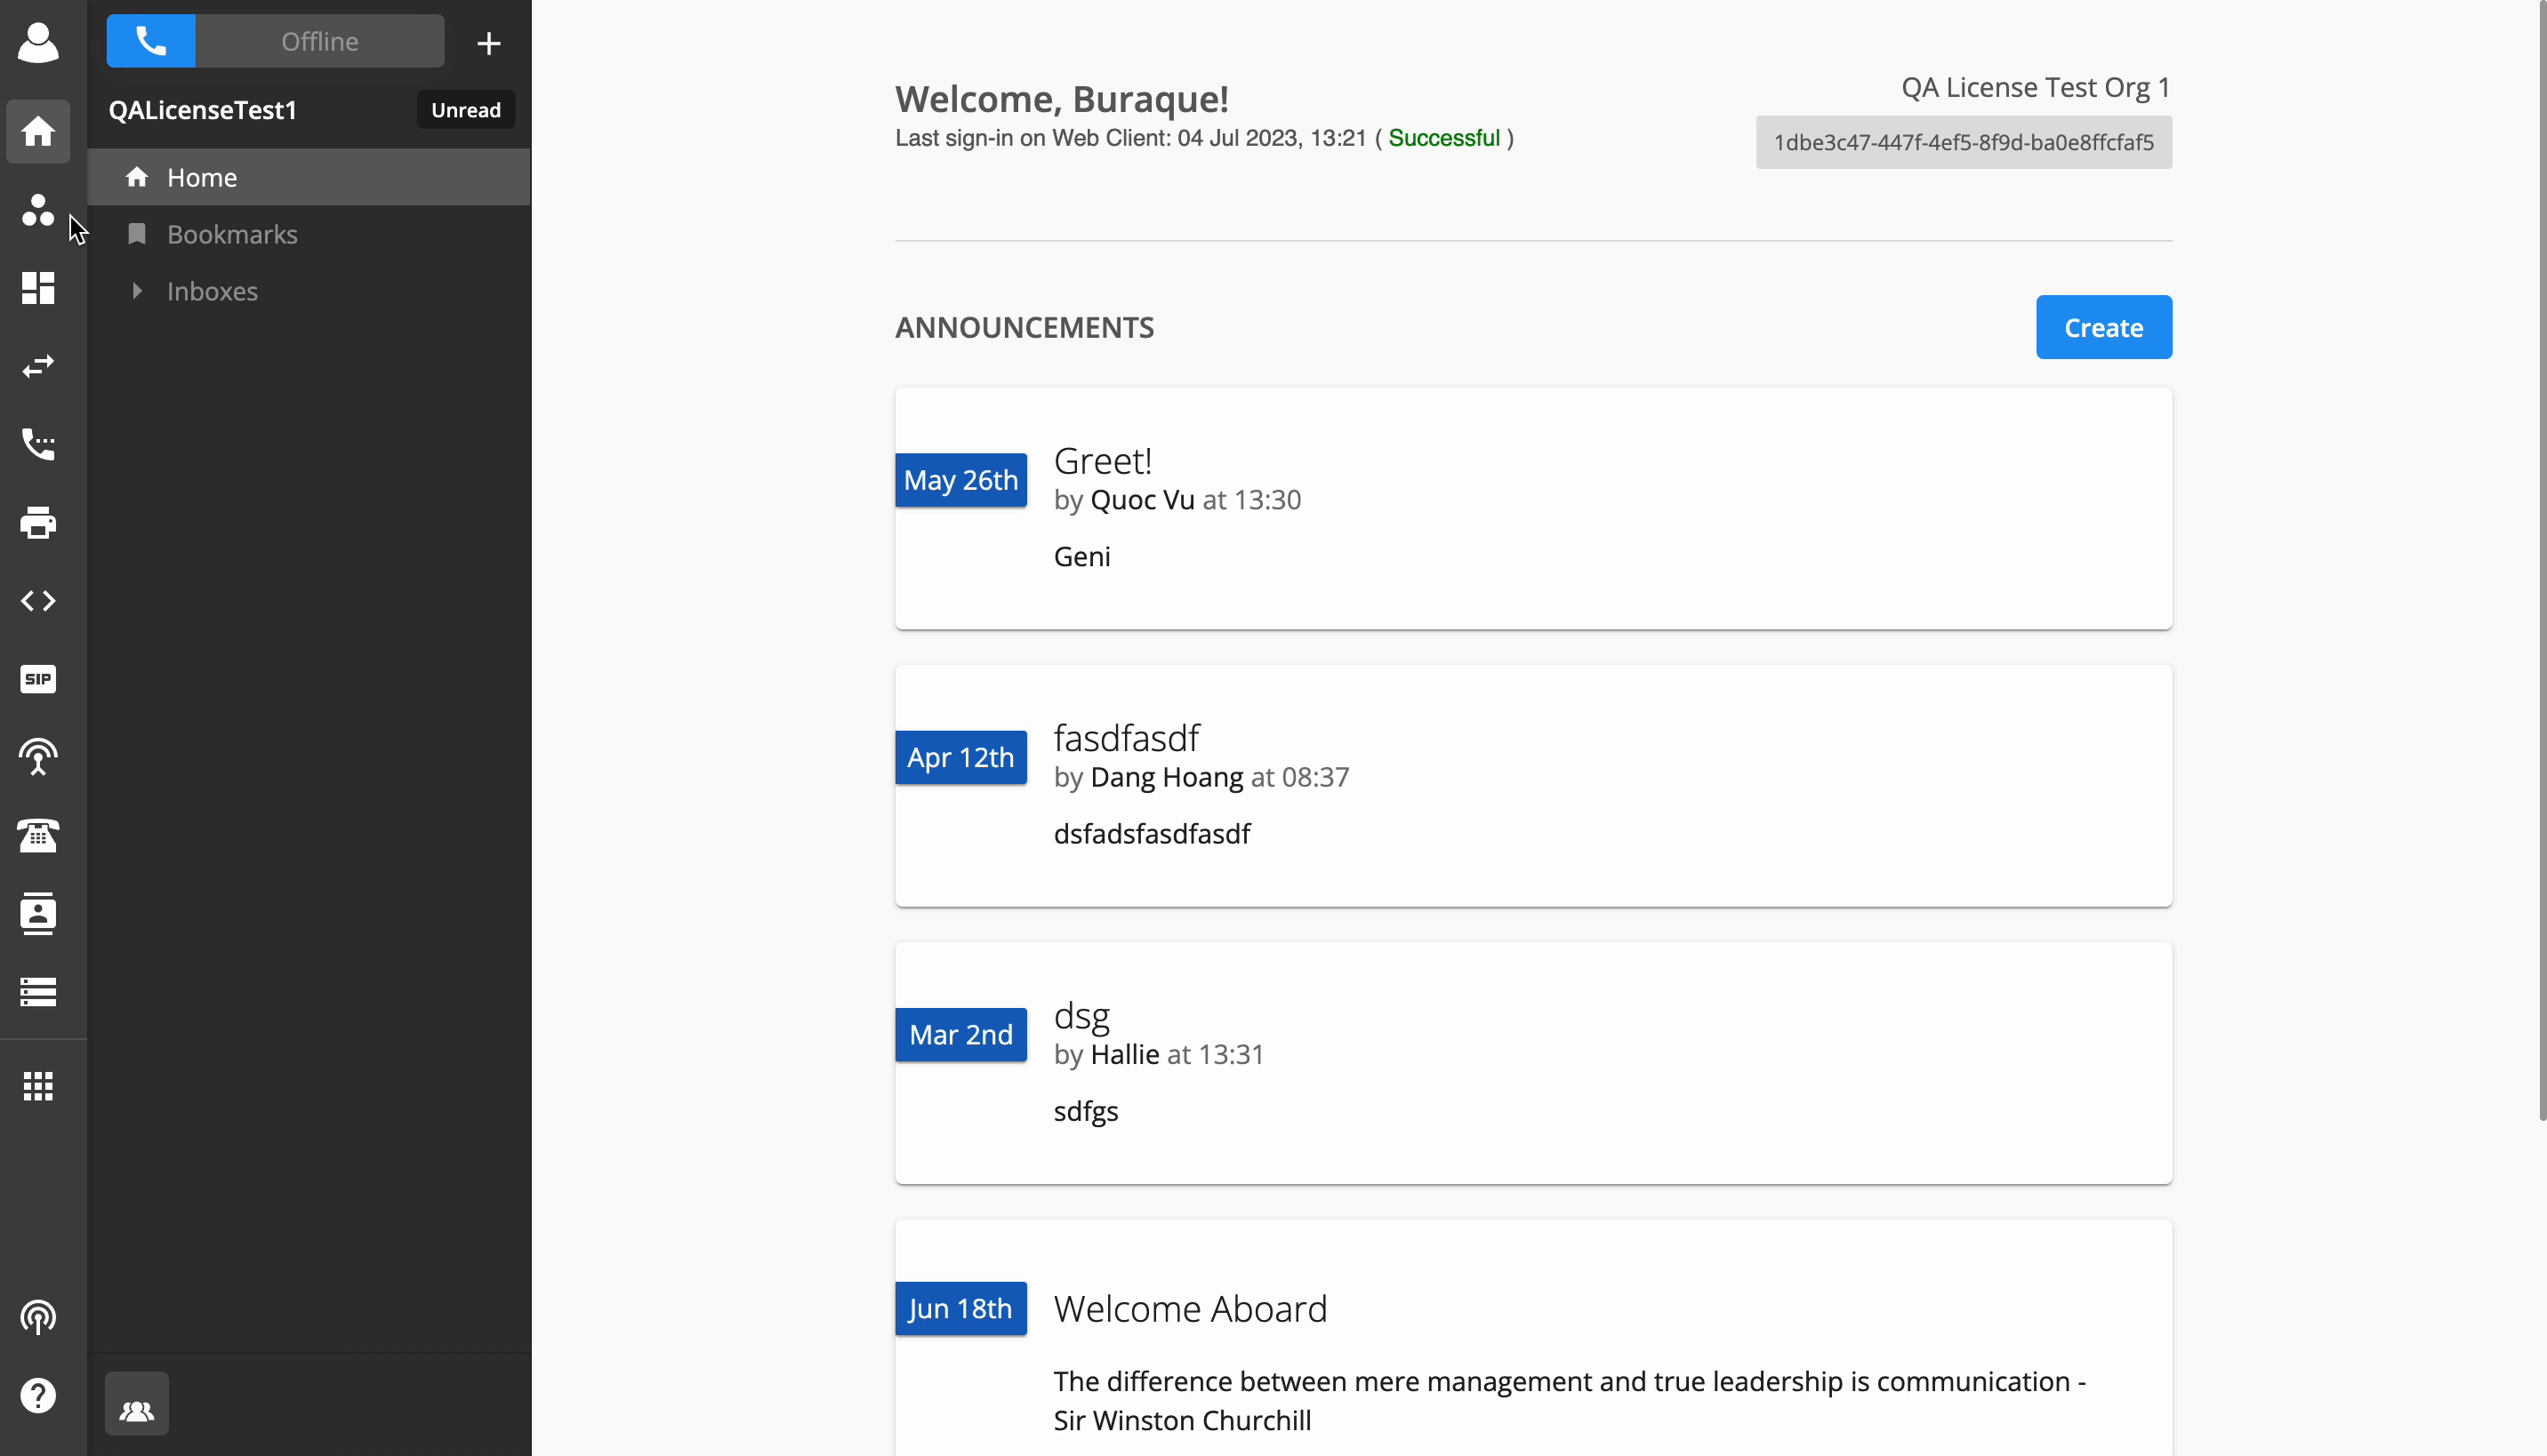This screenshot has height=1456, width=2547.
Task: Open the three-circles groups icon
Action: 38,210
